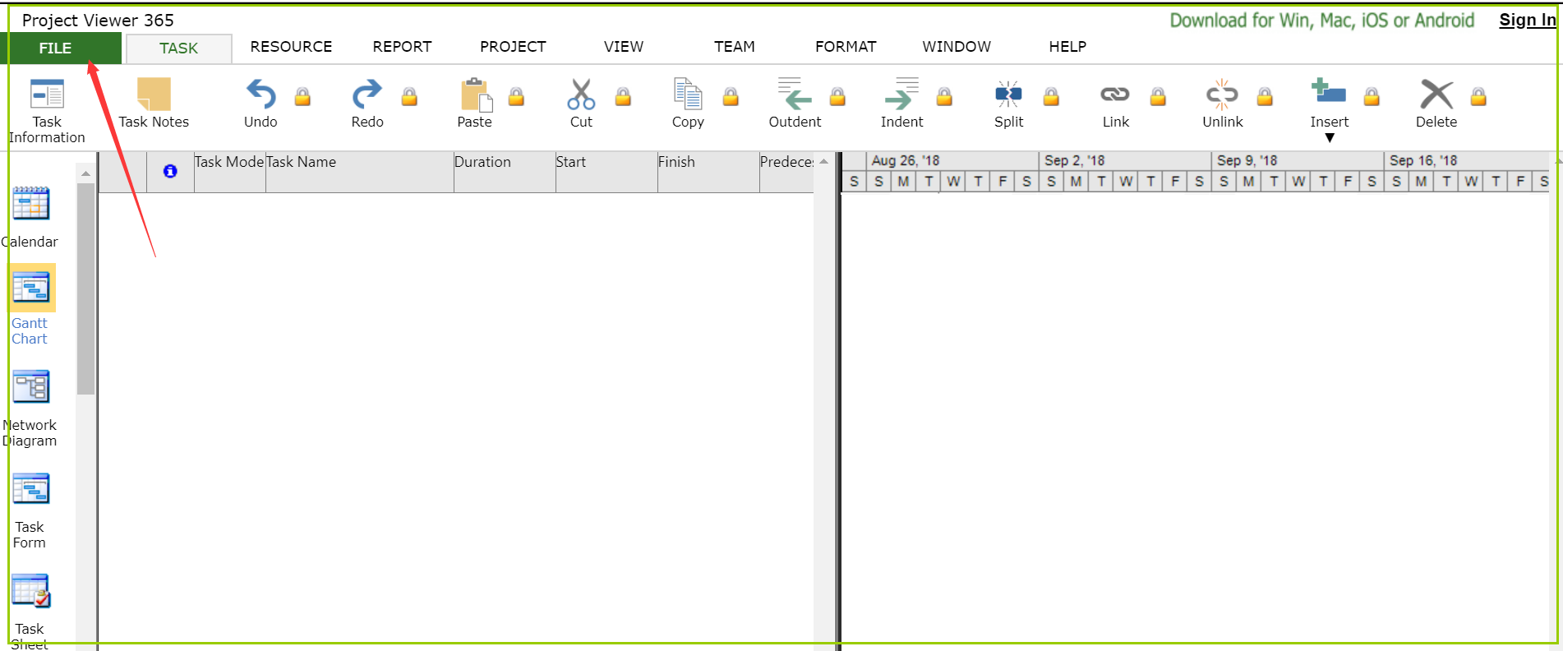Click the lock icon next to Insert

pos(1372,97)
